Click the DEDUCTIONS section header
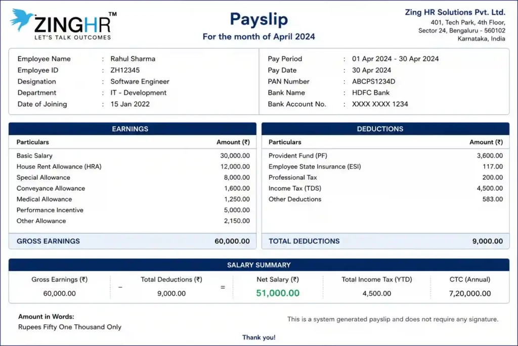Screen dimensions: 518x346 [x=385, y=129]
